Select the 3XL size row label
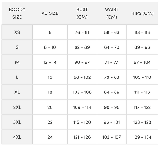 (17, 122)
